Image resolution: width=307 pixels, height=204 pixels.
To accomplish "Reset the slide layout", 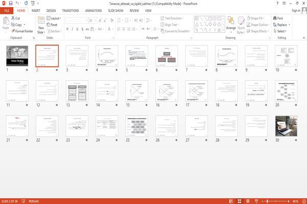I will [x=52, y=25].
